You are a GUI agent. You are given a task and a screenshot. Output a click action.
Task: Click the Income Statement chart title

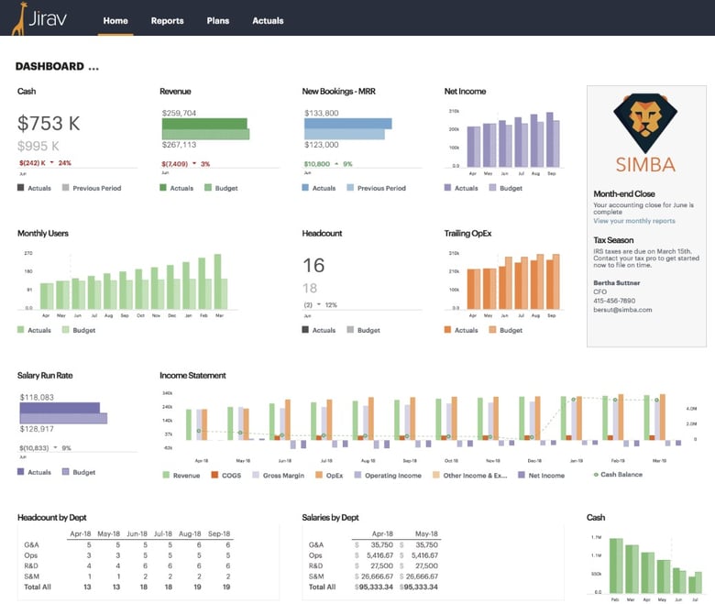coord(192,375)
